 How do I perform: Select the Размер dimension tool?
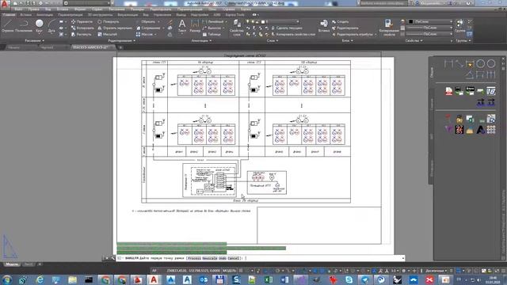pos(195,26)
